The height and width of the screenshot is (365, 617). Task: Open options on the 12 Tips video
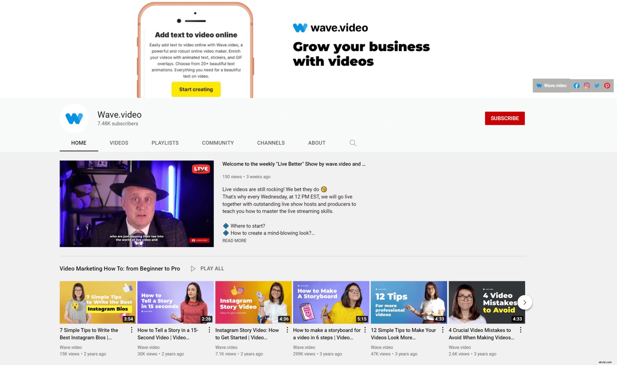click(x=443, y=330)
